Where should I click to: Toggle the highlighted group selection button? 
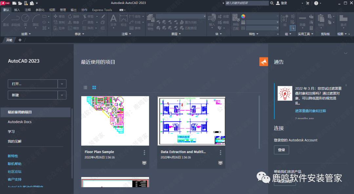pyautogui.click(x=293, y=28)
